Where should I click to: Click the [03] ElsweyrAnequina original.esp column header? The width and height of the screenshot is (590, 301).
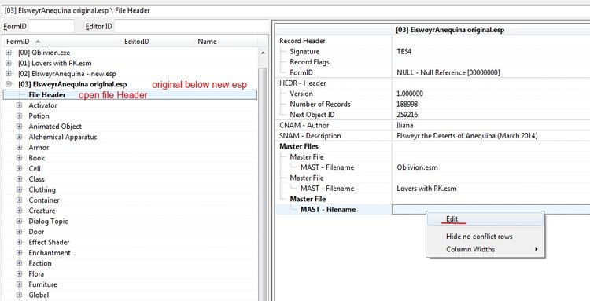450,30
